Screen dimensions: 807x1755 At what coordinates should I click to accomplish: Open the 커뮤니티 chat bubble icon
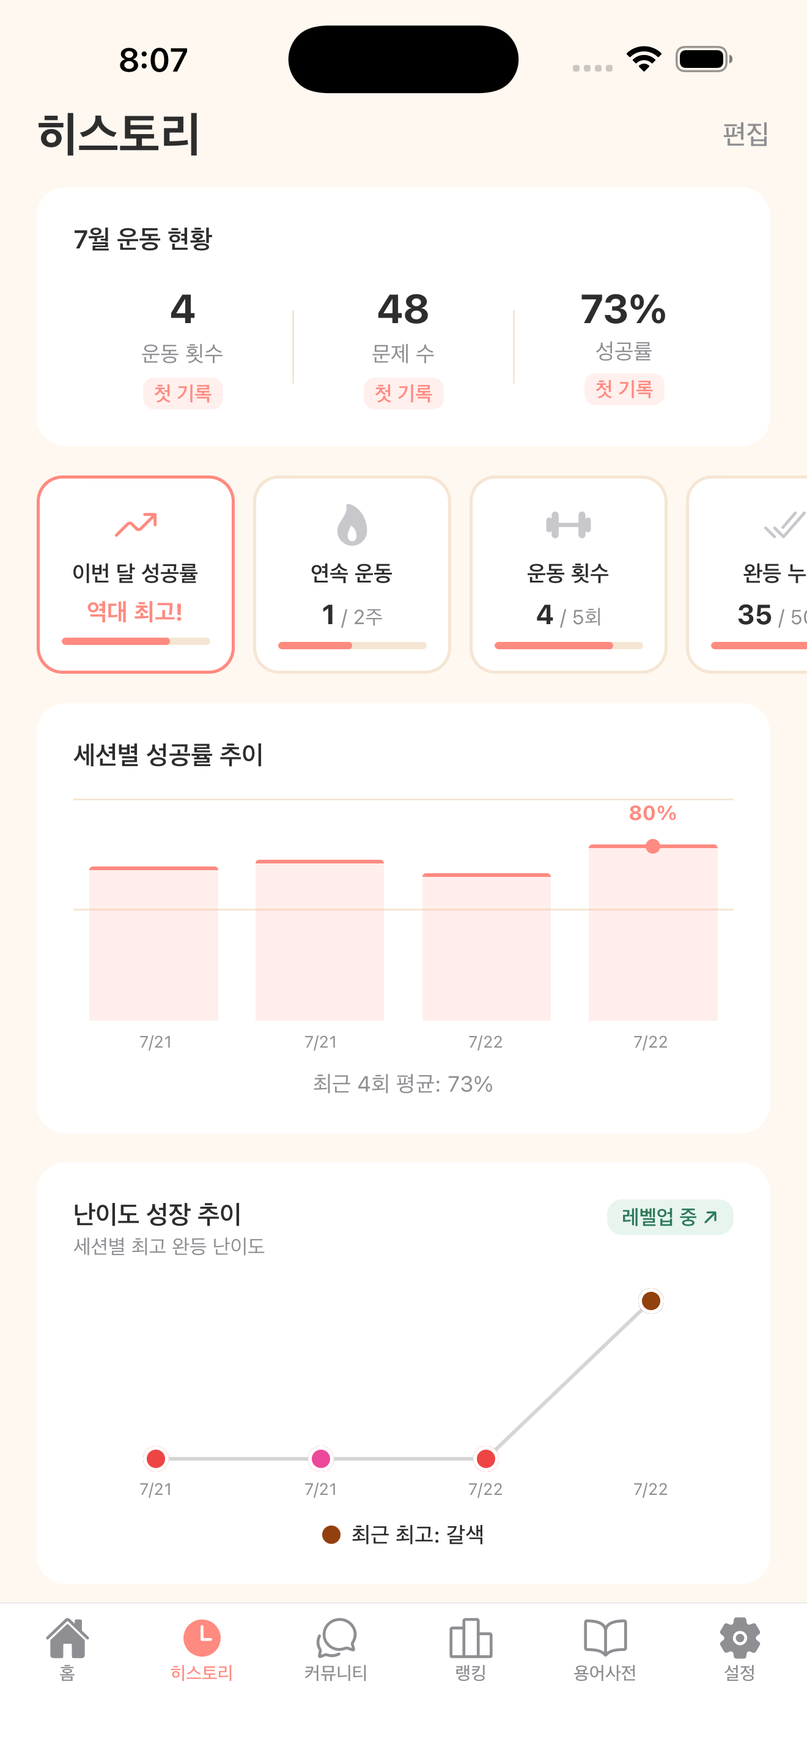[x=336, y=1638]
